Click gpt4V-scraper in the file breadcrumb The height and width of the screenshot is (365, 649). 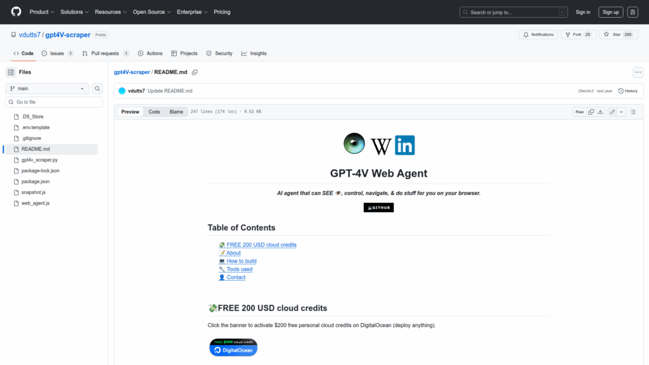pyautogui.click(x=132, y=72)
